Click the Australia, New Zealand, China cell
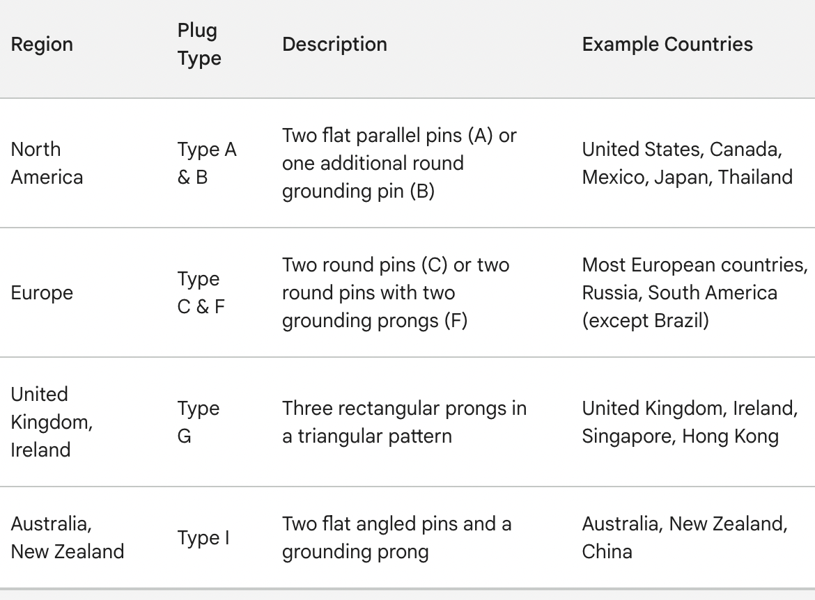Screen dimensions: 815x600 tap(684, 537)
